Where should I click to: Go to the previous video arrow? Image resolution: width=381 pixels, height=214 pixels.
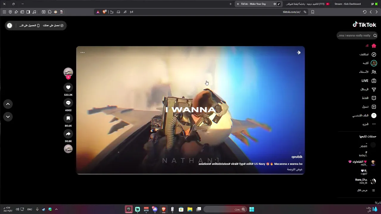pyautogui.click(x=8, y=104)
